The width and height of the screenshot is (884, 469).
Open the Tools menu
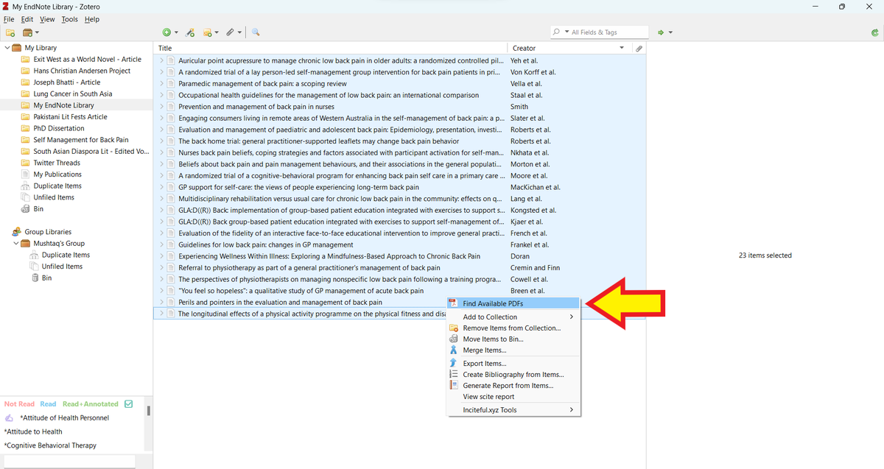pyautogui.click(x=70, y=19)
